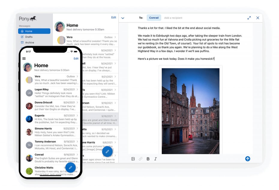The image size is (279, 190).
Task: Select the attached Edinburgh street photo
Action: pos(190,111)
